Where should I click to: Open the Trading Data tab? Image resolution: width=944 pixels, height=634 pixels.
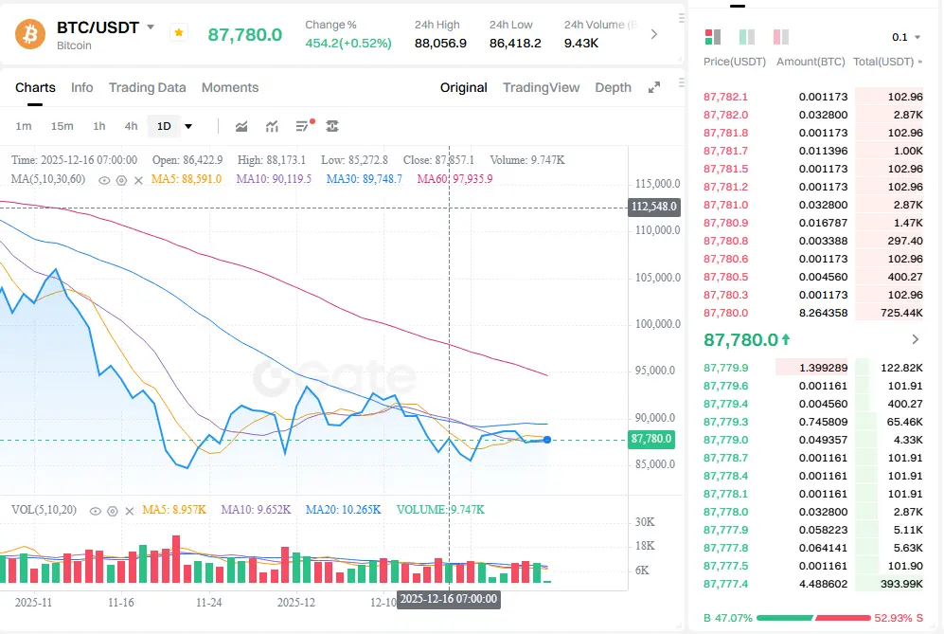147,87
